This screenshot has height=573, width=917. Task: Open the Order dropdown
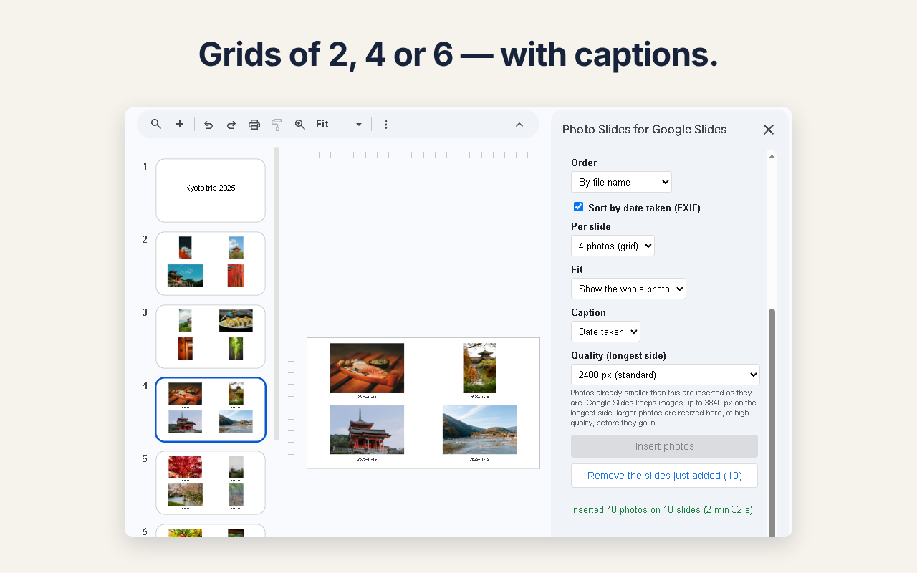coord(621,182)
